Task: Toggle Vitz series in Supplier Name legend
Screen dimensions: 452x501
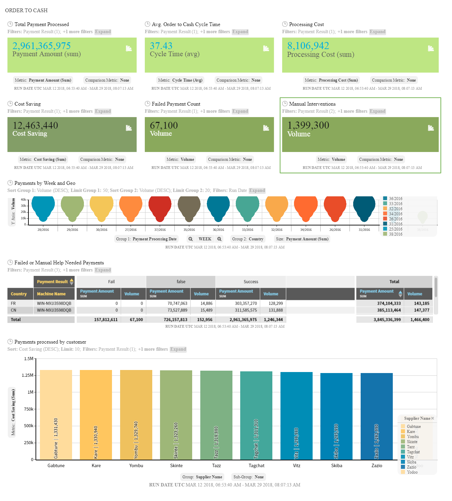Action: coord(407,457)
